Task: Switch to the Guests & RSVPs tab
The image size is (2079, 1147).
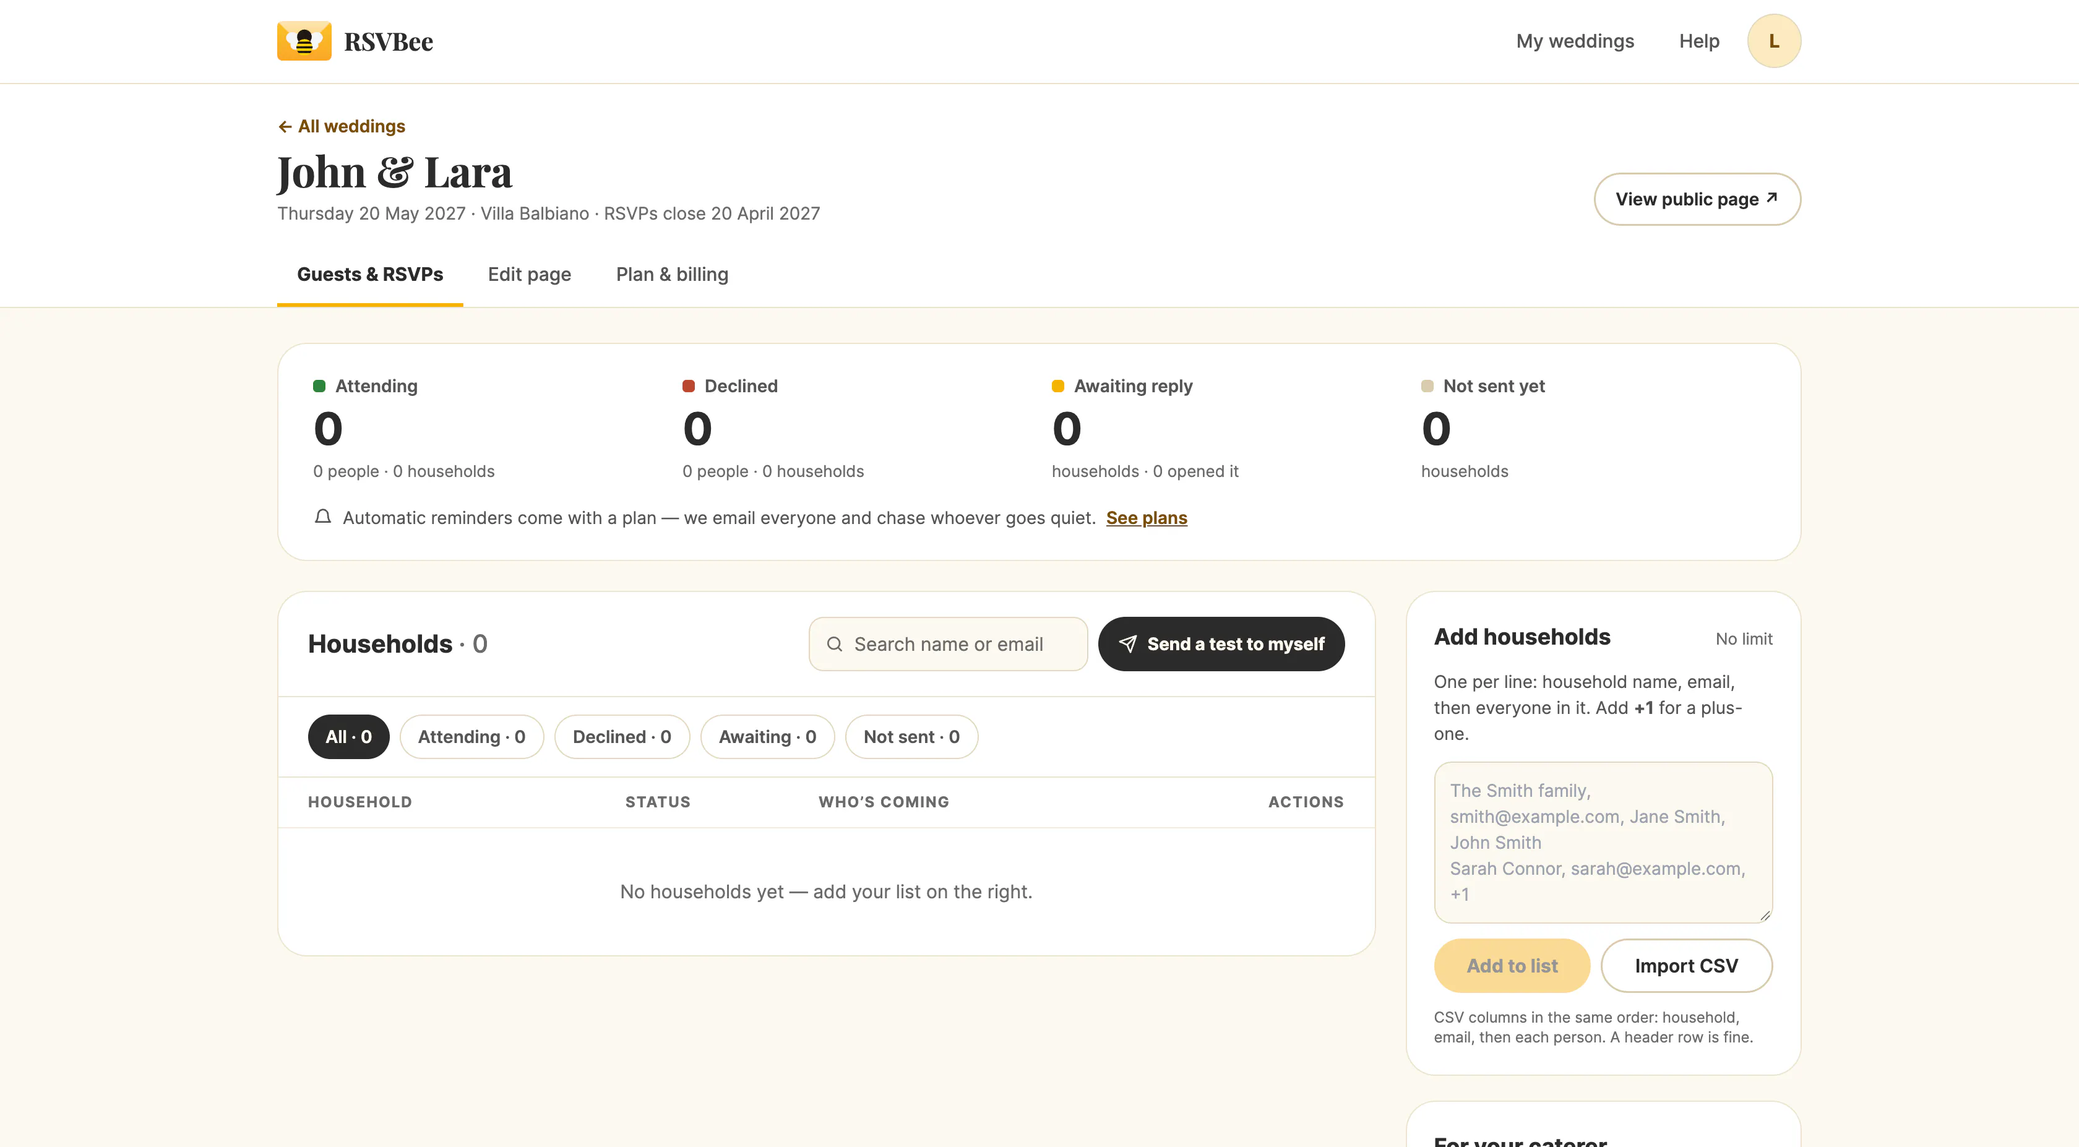Action: 369,275
